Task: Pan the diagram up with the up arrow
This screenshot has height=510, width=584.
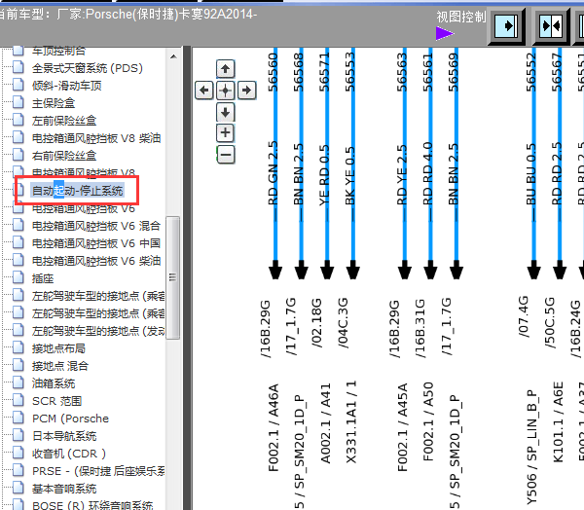Action: (226, 69)
